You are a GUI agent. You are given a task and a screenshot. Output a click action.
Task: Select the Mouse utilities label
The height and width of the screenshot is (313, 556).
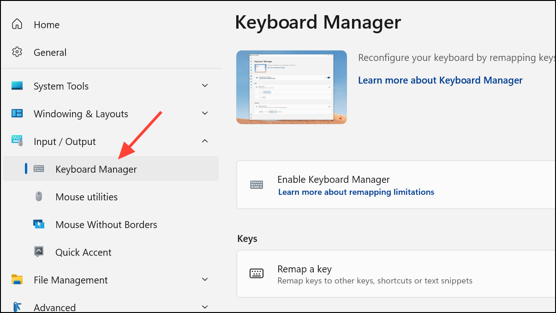coord(86,197)
